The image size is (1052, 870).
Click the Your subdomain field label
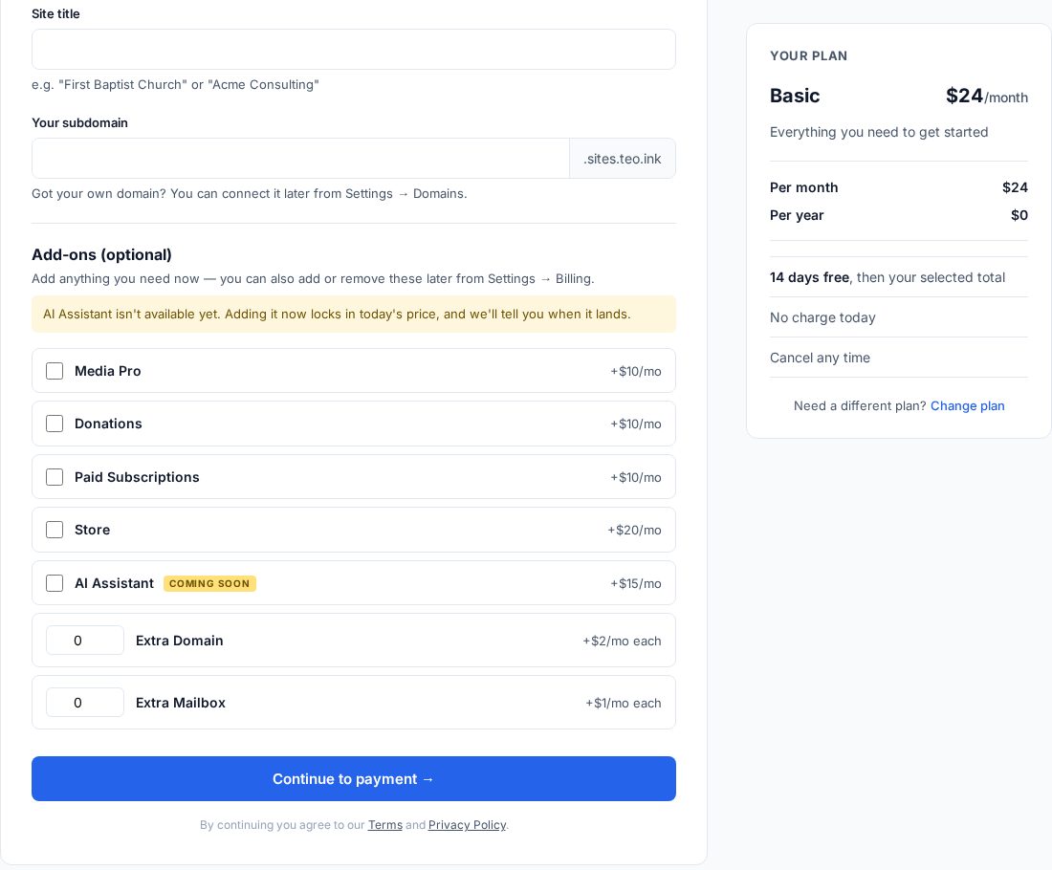point(79,122)
